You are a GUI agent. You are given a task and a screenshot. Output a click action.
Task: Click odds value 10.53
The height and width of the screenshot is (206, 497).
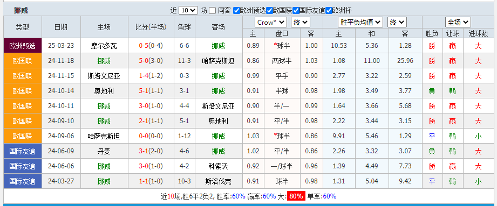tap(339, 46)
